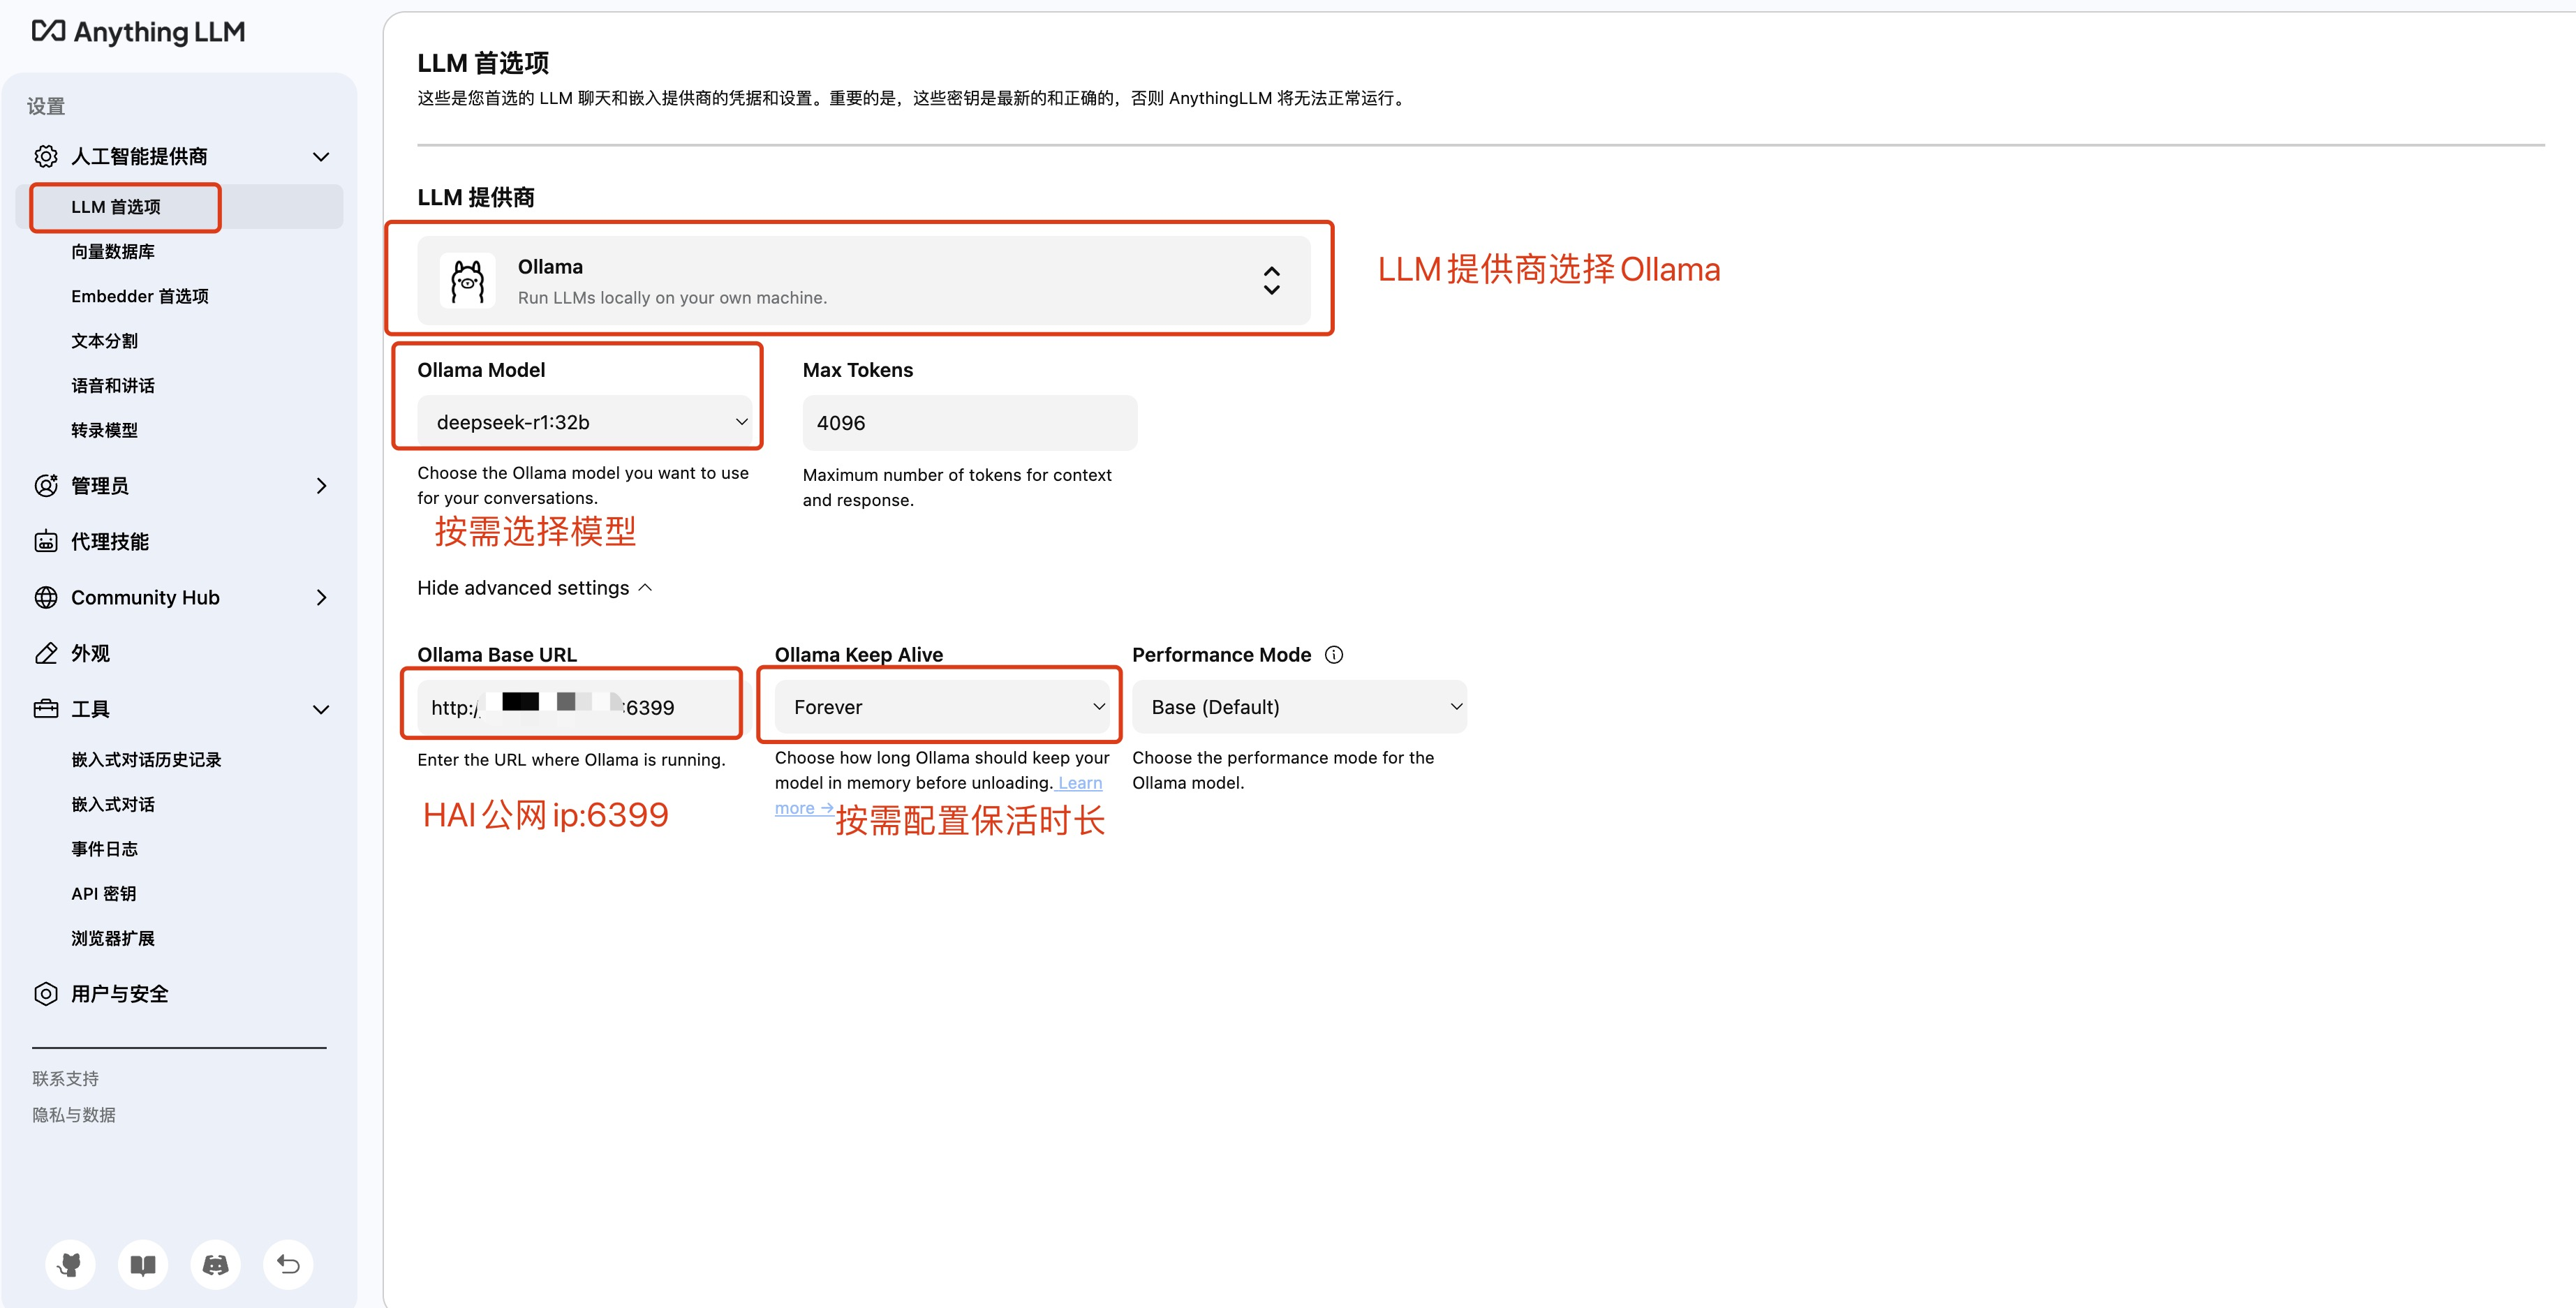Screen dimensions: 2576x1308
Task: Open the Performance Mode dropdown
Action: 1299,707
